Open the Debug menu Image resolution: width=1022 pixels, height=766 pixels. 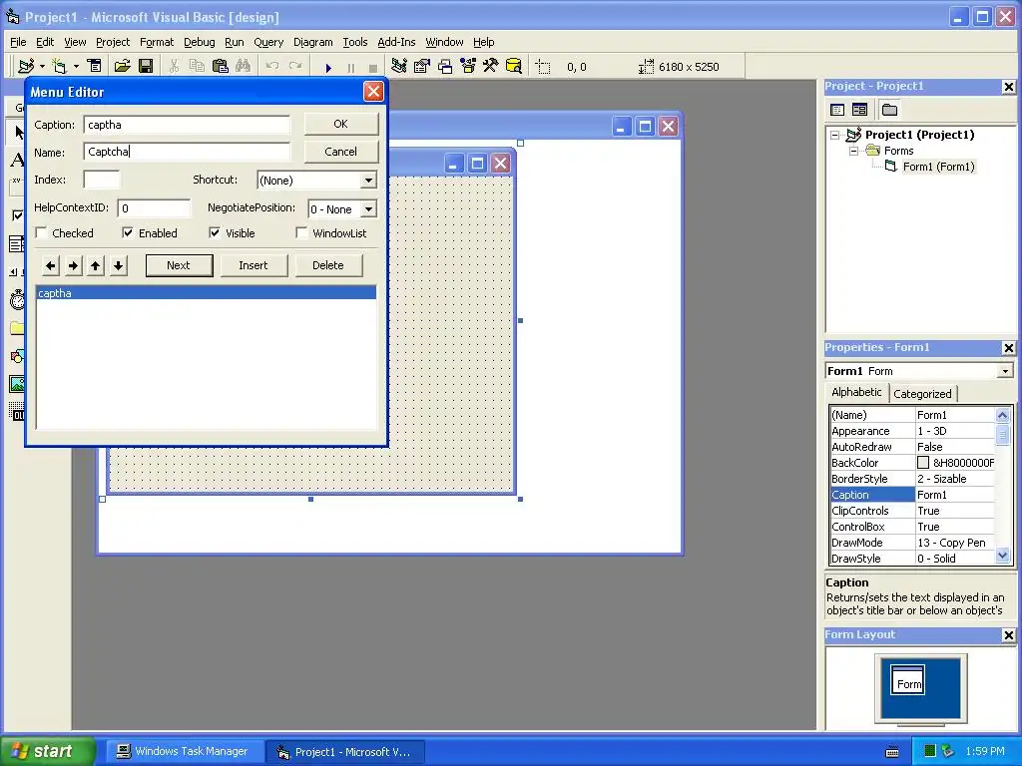click(x=200, y=42)
